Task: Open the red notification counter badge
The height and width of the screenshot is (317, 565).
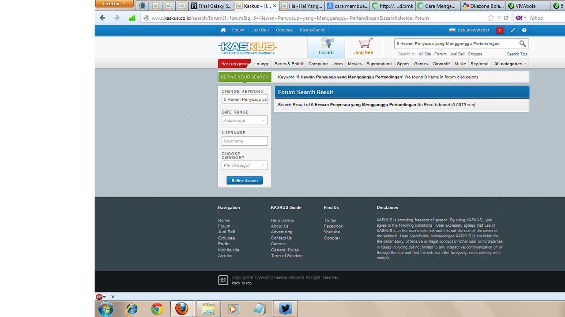Action: pyautogui.click(x=499, y=30)
